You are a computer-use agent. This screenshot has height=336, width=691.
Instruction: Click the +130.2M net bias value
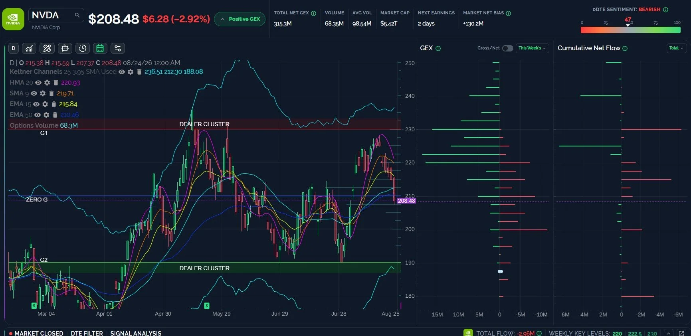point(473,24)
